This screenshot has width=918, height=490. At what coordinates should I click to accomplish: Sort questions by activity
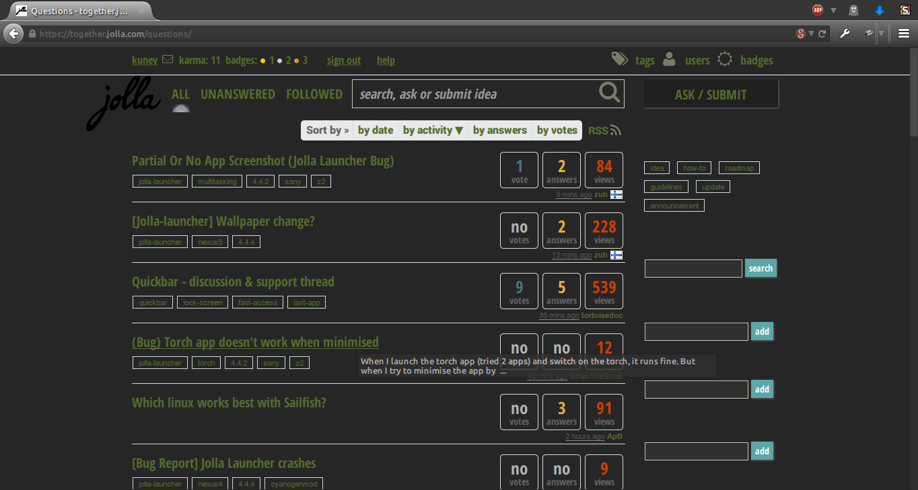pyautogui.click(x=433, y=130)
